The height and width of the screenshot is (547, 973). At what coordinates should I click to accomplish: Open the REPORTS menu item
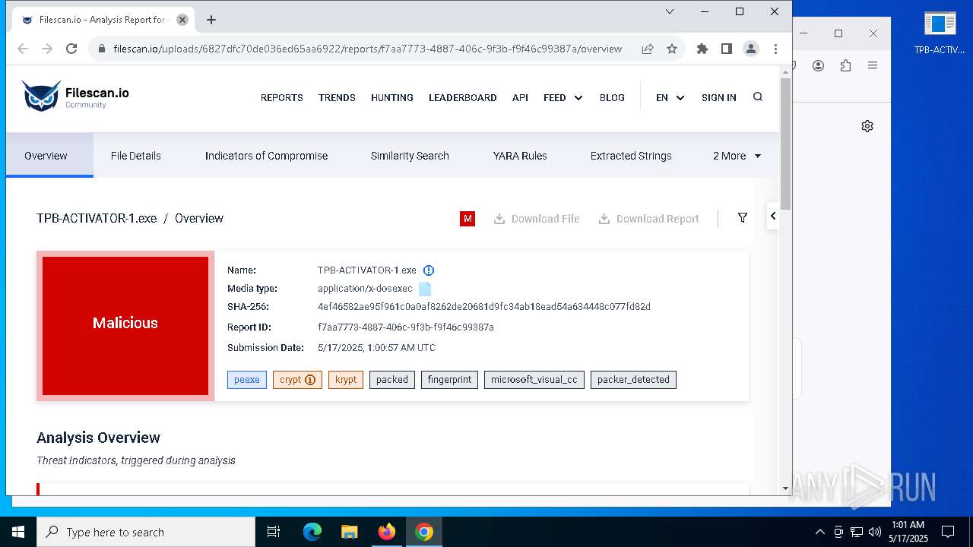tap(282, 97)
